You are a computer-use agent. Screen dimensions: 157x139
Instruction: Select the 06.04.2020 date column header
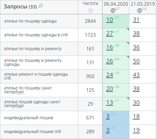click(x=116, y=4)
